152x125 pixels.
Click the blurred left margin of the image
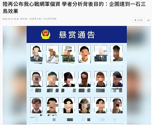15,75
